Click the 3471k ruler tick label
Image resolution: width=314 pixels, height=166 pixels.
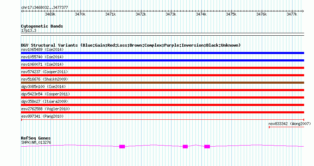click(x=110, y=14)
